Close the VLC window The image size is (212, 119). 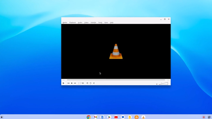point(169,19)
